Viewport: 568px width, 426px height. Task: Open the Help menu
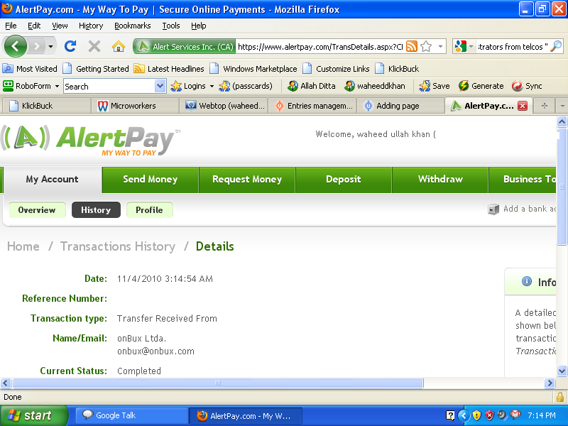(x=199, y=26)
